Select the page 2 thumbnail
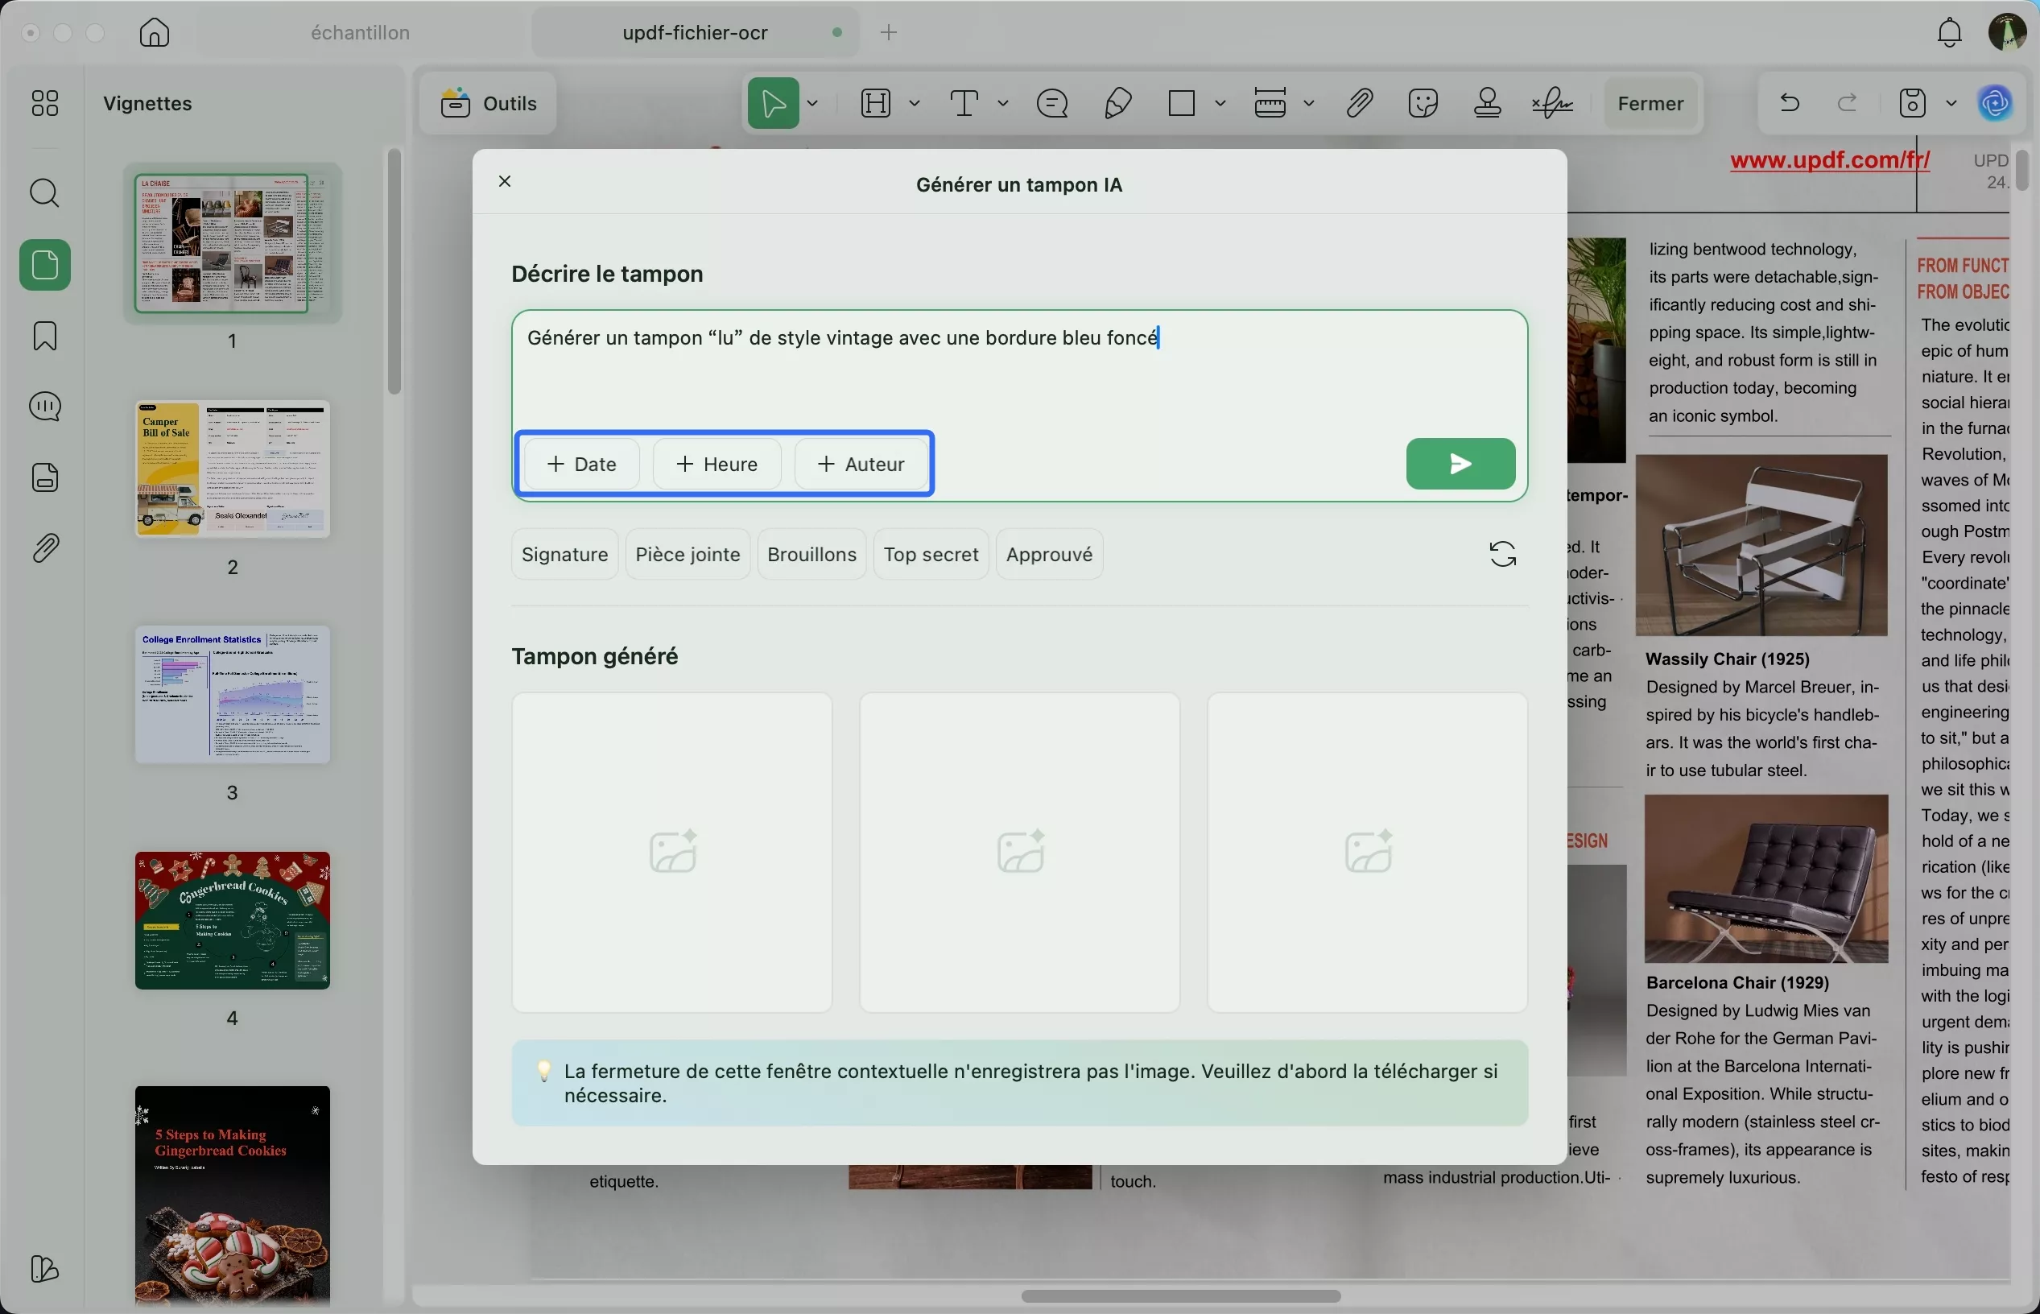Image resolution: width=2040 pixels, height=1314 pixels. pyautogui.click(x=232, y=469)
